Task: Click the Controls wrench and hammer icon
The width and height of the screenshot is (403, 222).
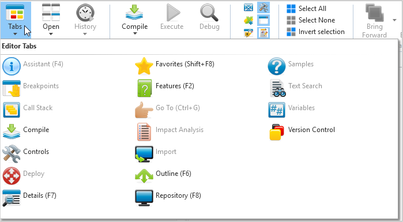Action: point(12,154)
